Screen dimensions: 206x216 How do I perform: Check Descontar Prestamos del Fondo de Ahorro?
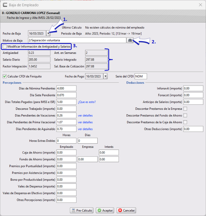click(185, 115)
